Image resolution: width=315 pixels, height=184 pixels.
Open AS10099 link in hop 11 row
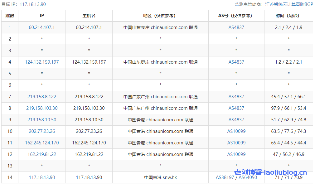click(x=236, y=143)
